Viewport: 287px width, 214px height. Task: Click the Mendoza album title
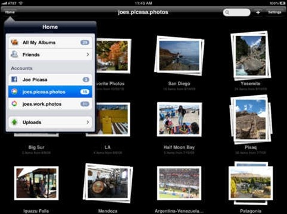click(x=108, y=211)
